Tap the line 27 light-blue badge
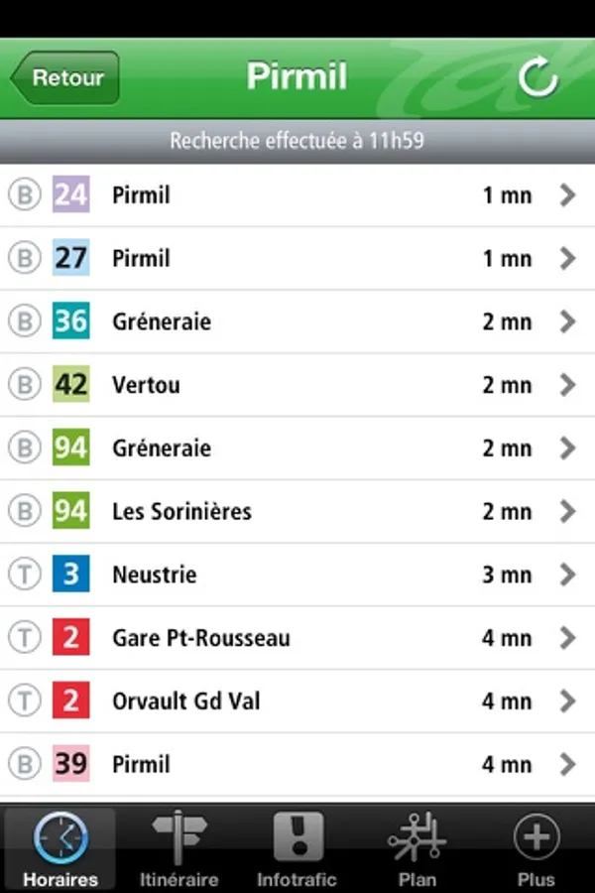Screen dimensions: 595x893 [70, 259]
